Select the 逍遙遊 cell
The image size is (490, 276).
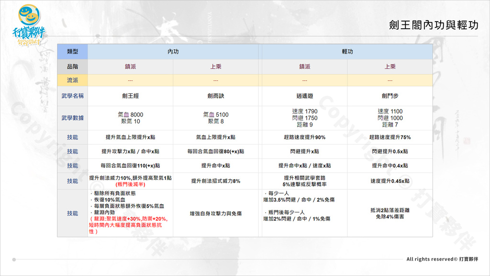pyautogui.click(x=305, y=96)
